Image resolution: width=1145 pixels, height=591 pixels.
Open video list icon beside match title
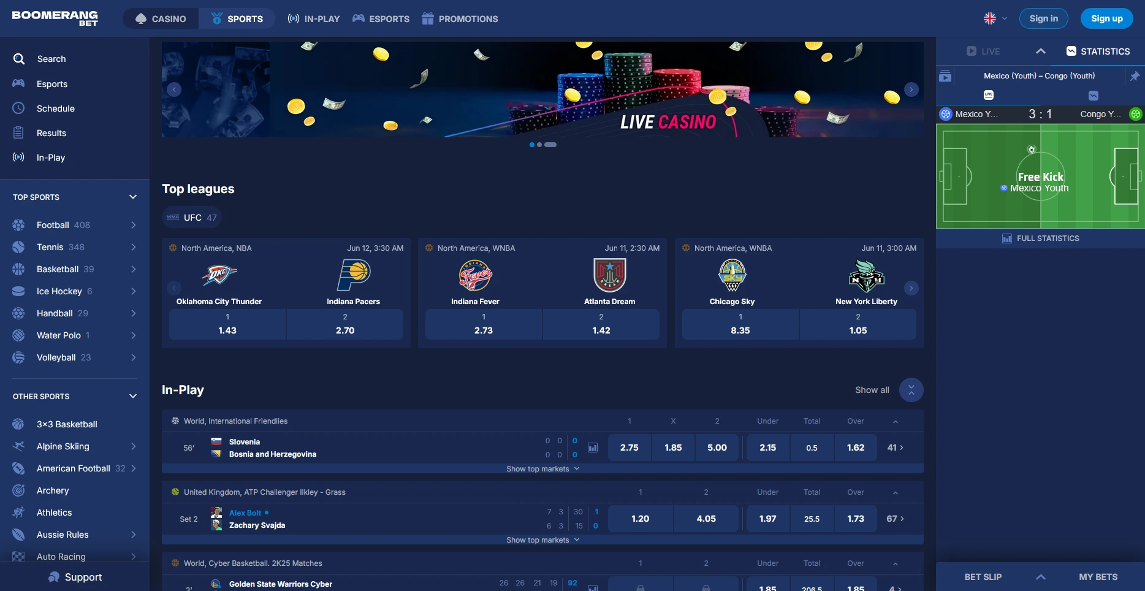(945, 76)
